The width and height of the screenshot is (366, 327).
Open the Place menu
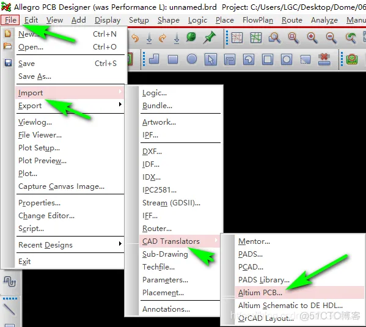pyautogui.click(x=224, y=20)
